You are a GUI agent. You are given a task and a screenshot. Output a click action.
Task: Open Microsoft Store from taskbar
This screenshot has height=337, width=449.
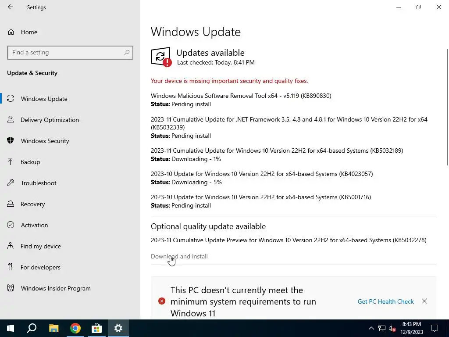(x=97, y=328)
